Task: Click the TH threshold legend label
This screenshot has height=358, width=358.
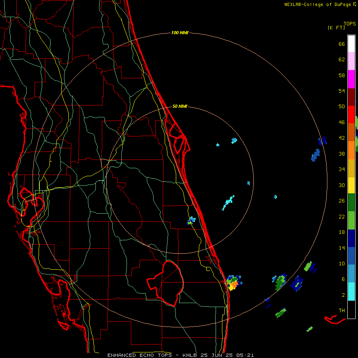Action: point(342,311)
